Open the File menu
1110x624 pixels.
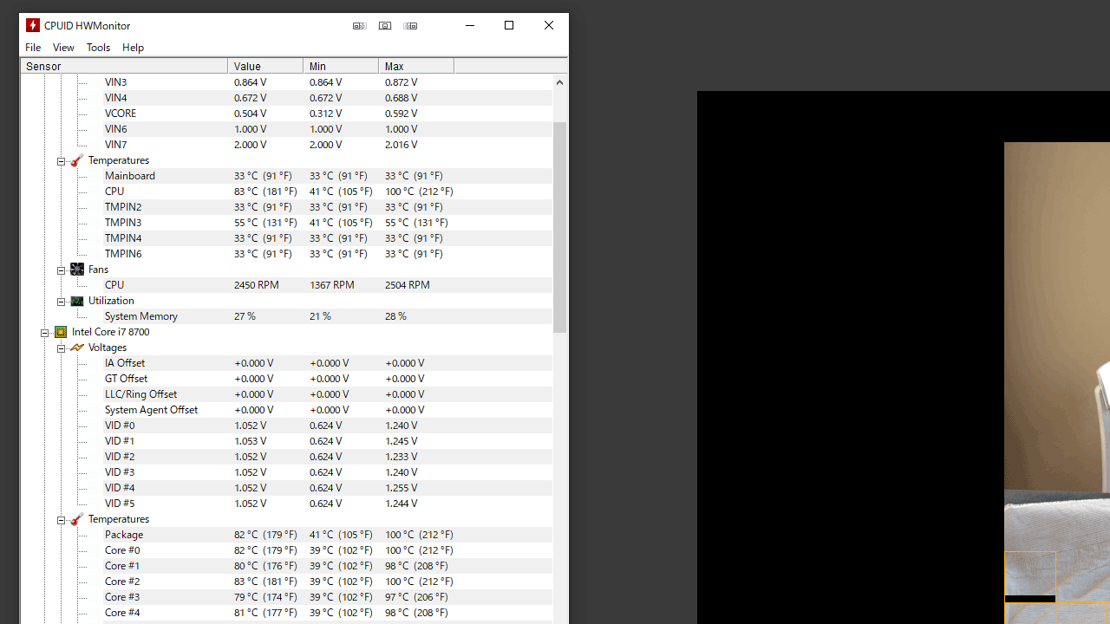tap(33, 48)
